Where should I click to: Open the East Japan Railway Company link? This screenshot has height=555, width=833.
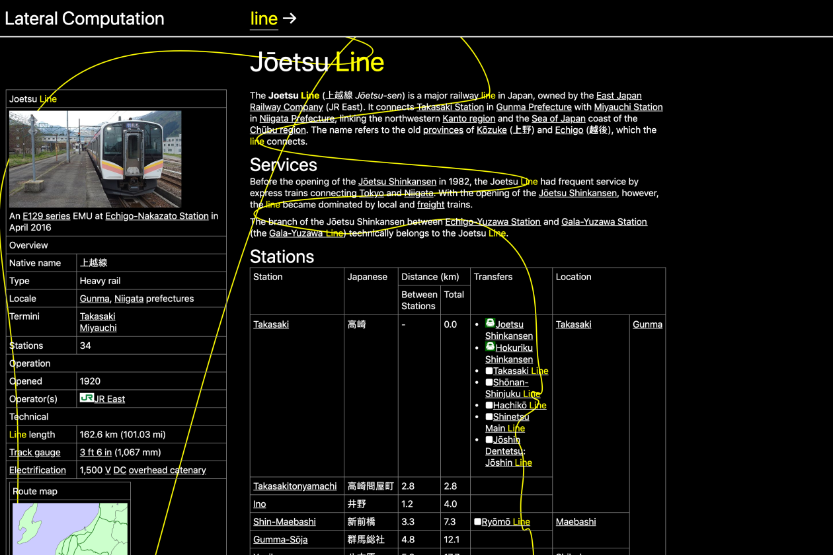click(x=446, y=101)
